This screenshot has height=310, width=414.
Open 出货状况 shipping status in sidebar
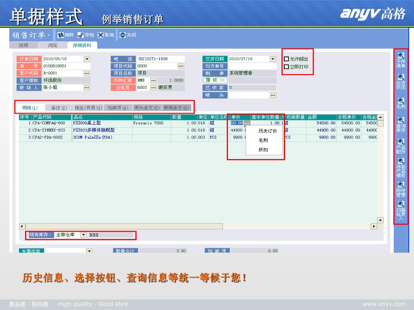(x=401, y=82)
